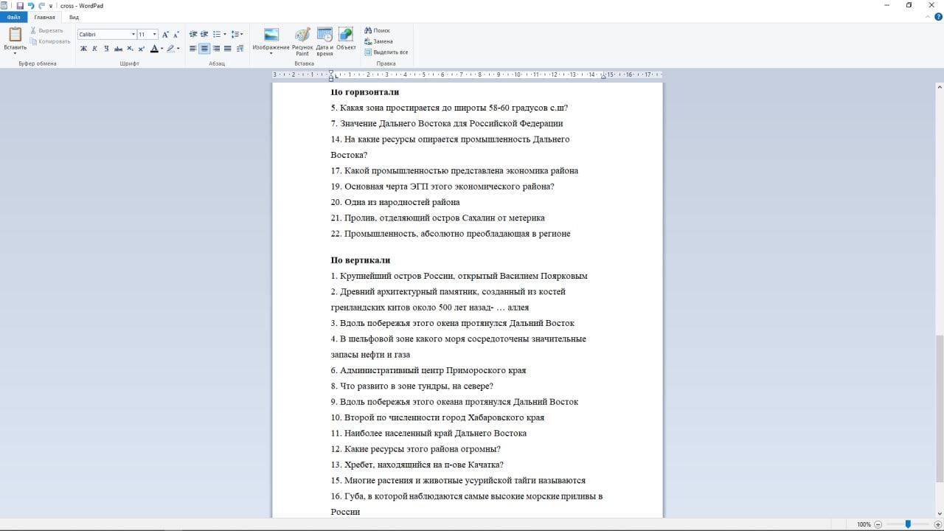
Task: Save document using quick access save icon
Action: point(20,5)
